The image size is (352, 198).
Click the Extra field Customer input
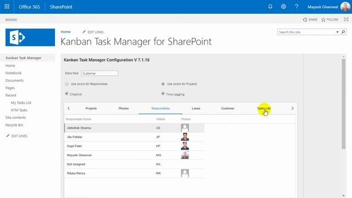point(100,73)
